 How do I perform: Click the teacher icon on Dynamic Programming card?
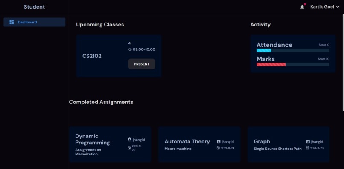click(x=129, y=140)
